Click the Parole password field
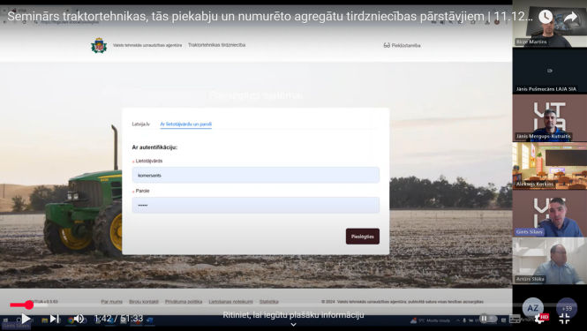 coord(256,205)
